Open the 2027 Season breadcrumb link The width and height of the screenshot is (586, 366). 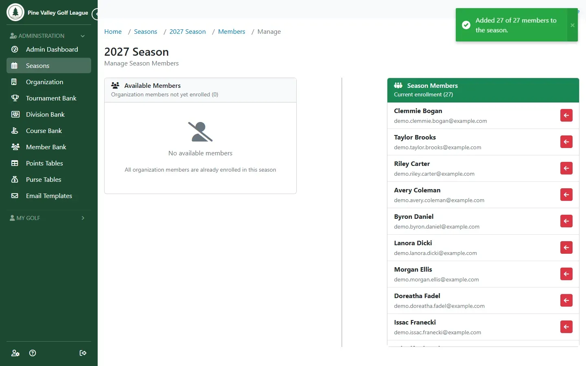pyautogui.click(x=188, y=32)
